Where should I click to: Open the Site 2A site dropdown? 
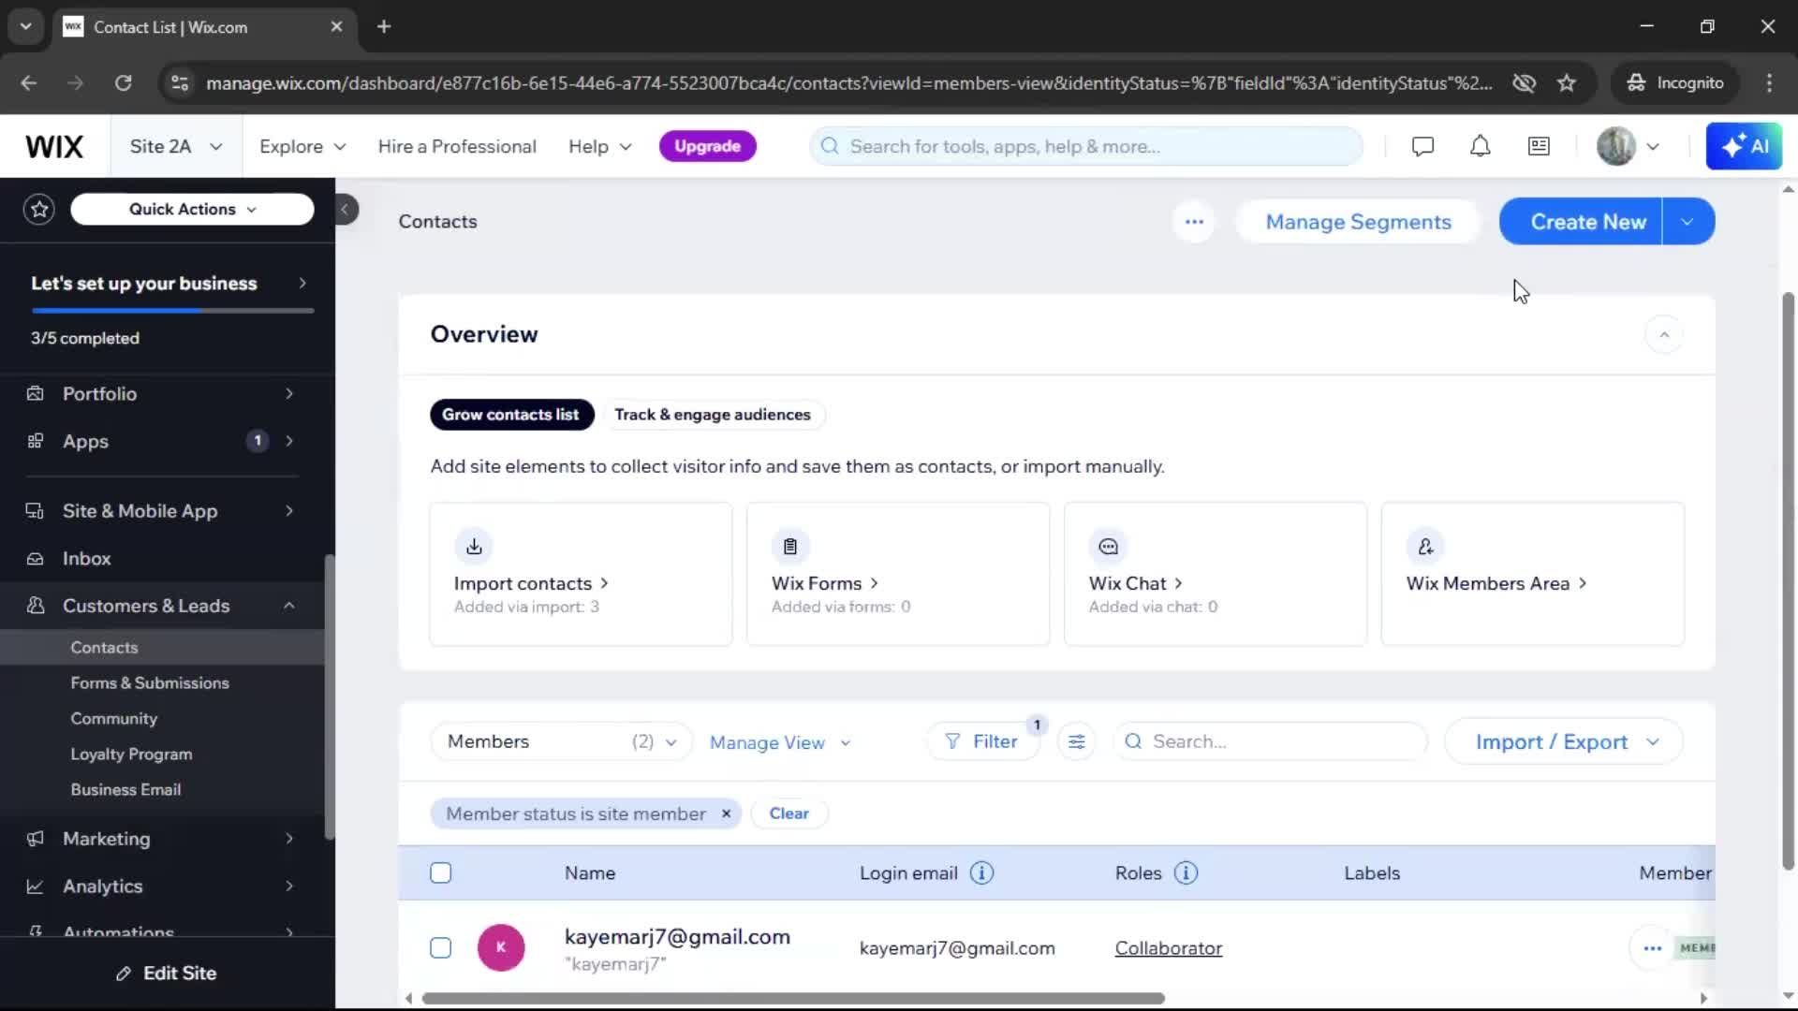coord(175,146)
